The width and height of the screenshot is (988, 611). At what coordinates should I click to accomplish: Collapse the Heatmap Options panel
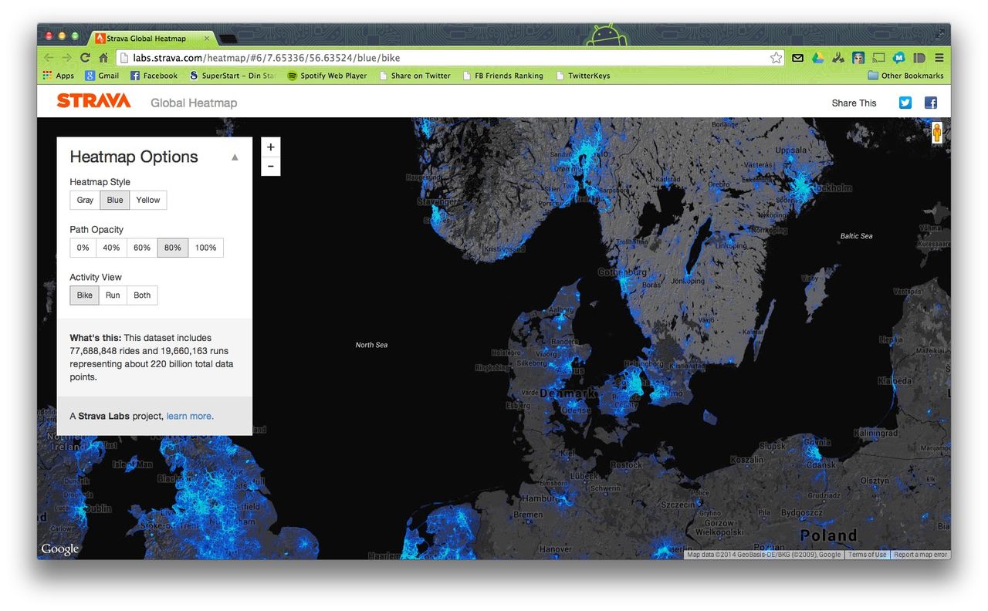click(x=235, y=157)
